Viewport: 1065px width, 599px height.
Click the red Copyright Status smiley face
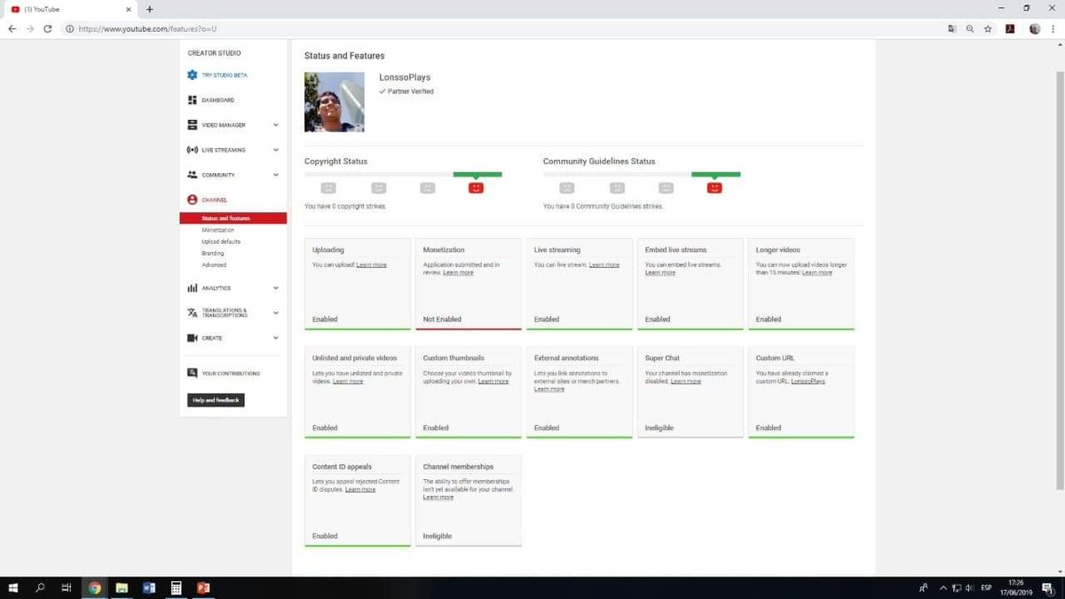tap(476, 187)
